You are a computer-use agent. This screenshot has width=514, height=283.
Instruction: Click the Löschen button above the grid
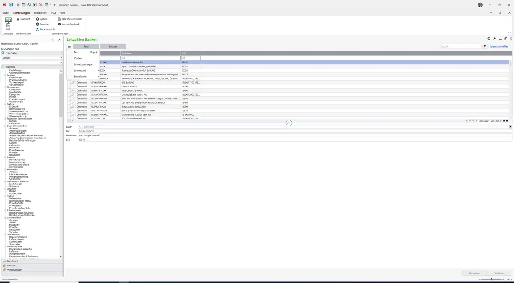coord(113,46)
